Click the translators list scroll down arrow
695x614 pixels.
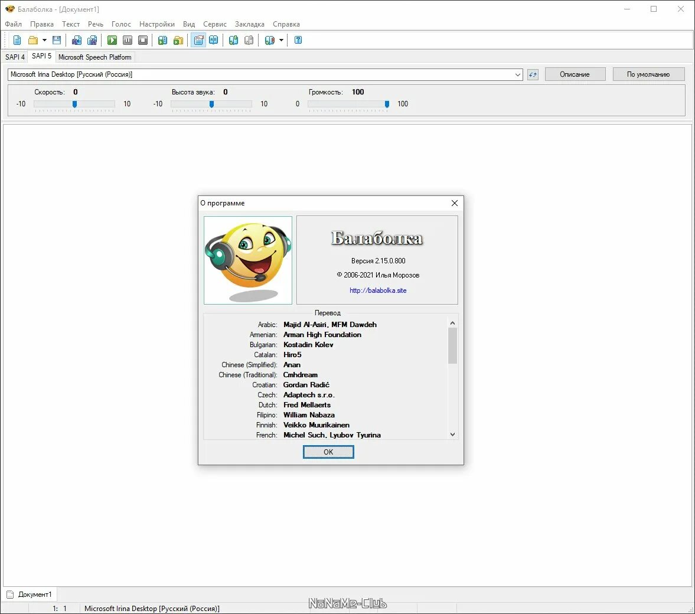coord(452,435)
